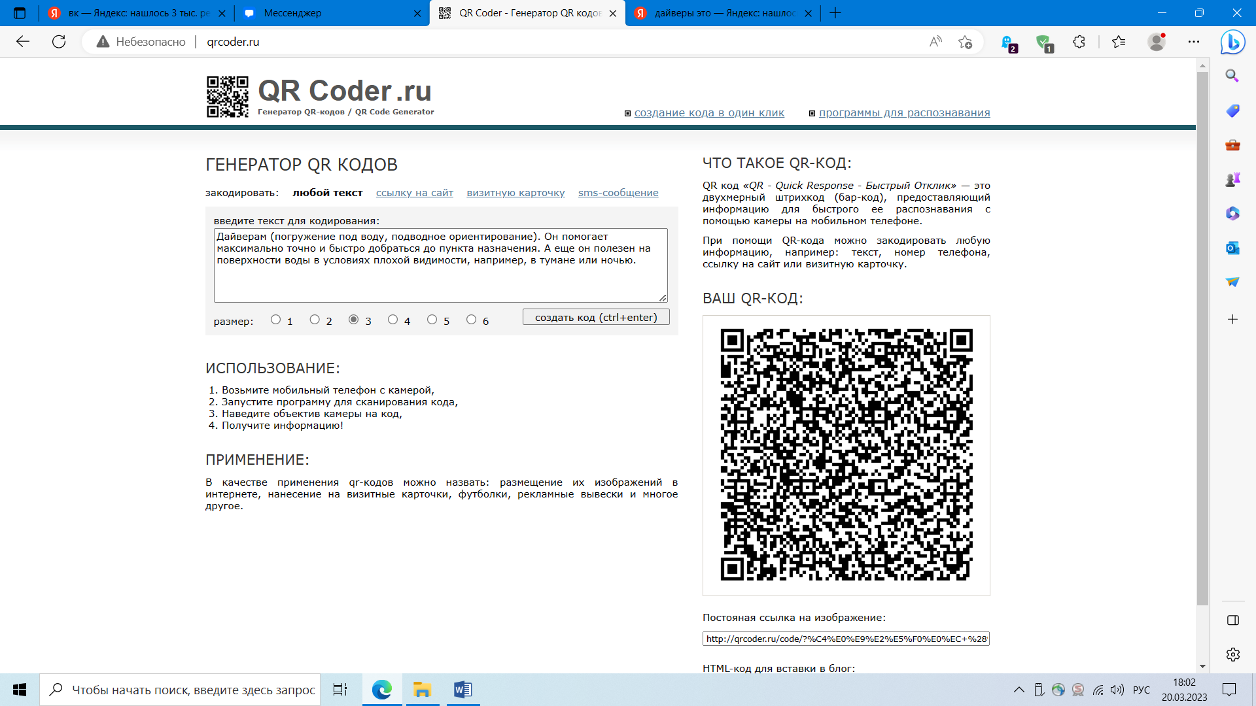Open Word from the taskbar
This screenshot has height=706, width=1256.
click(462, 690)
